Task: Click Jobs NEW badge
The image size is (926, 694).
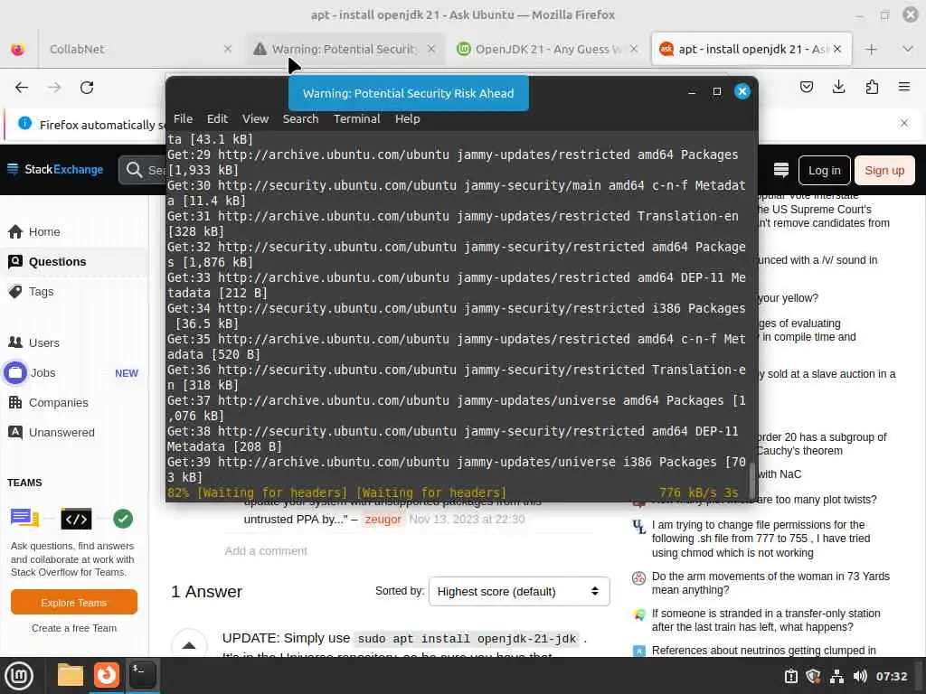Action: click(x=127, y=373)
